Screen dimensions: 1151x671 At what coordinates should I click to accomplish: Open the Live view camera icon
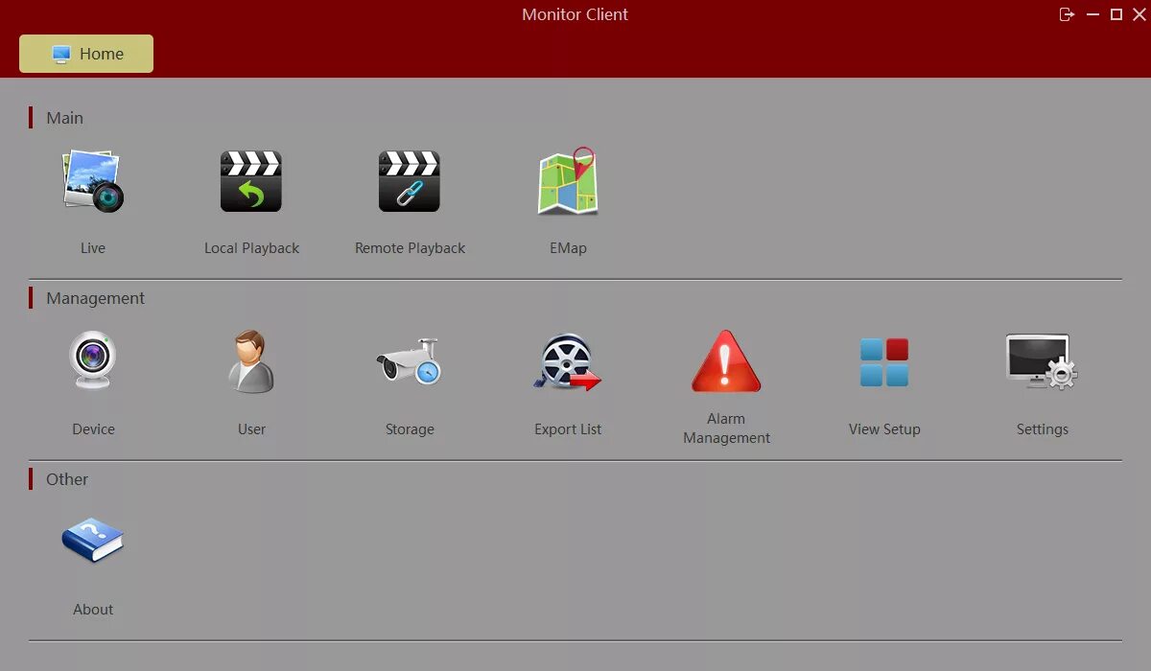[x=93, y=181]
